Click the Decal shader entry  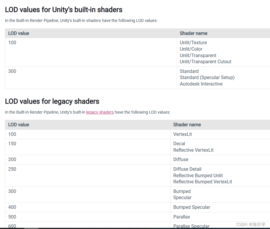point(179,144)
